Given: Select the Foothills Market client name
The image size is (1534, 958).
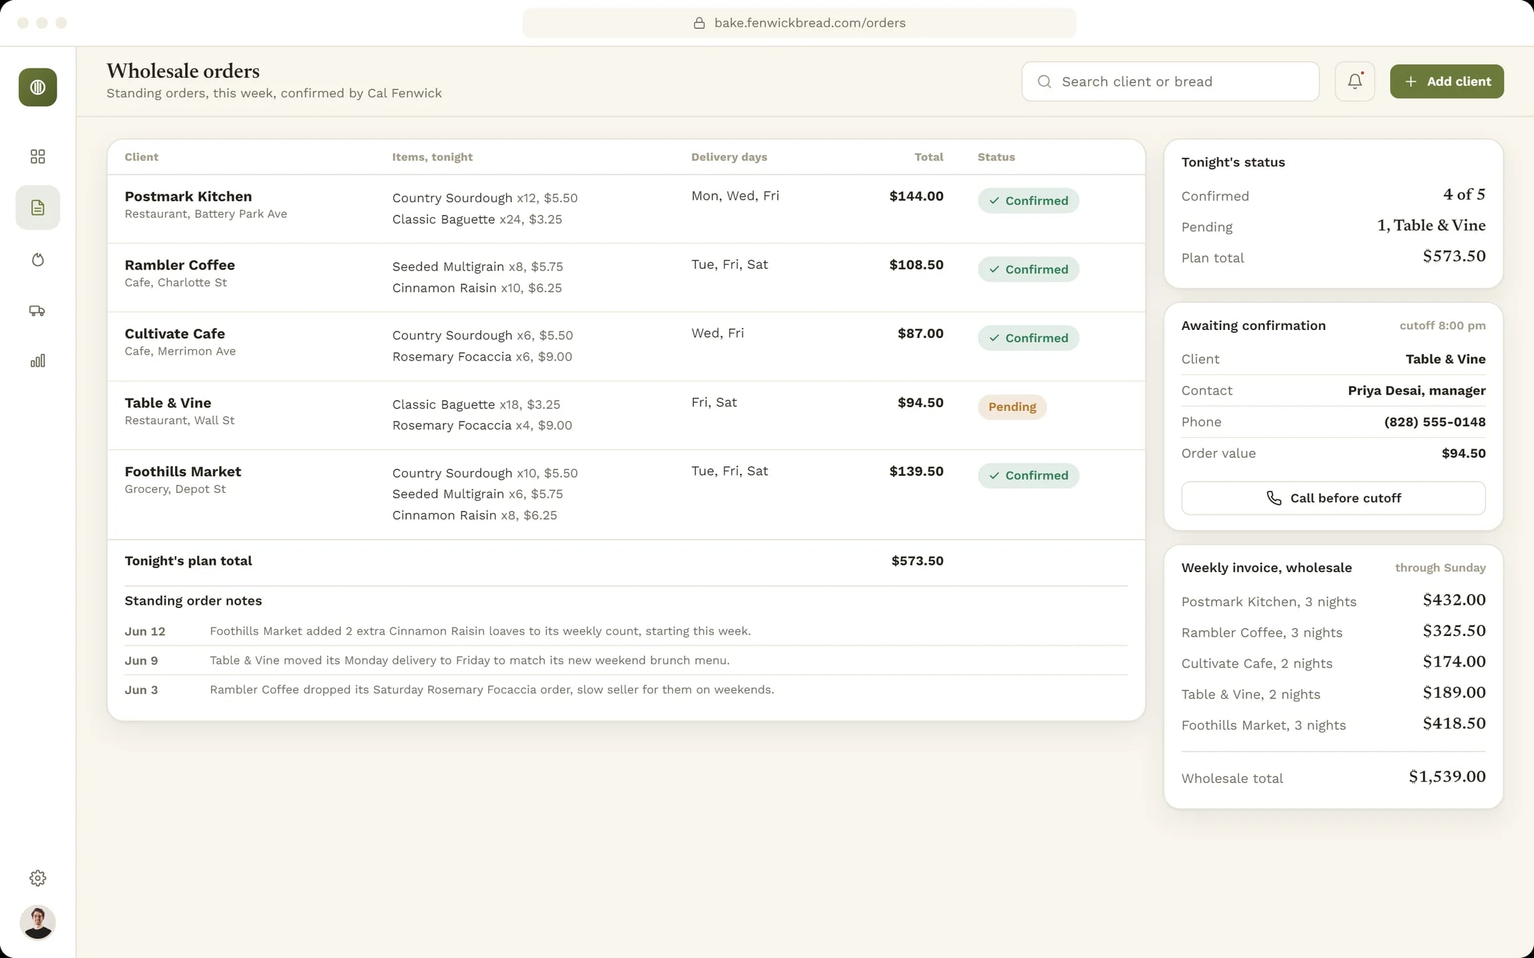Looking at the screenshot, I should coord(183,471).
